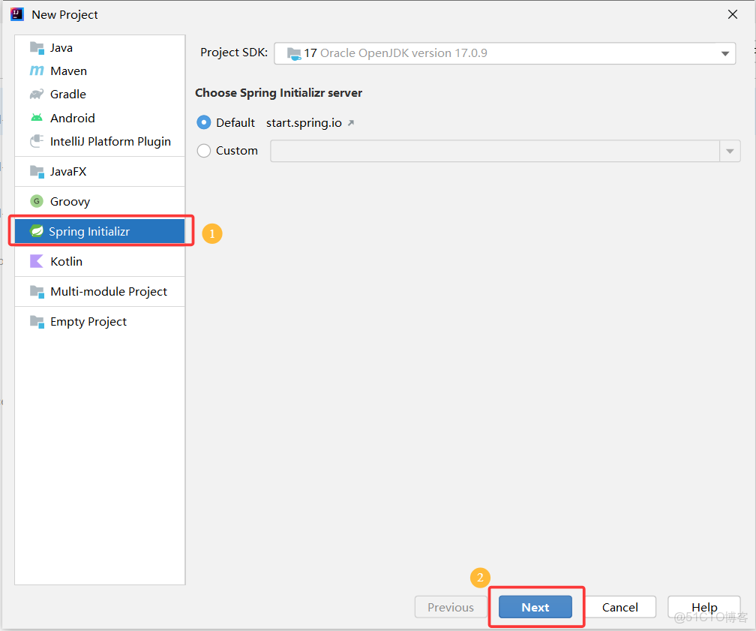Screen dimensions: 756x631
Task: Choose the Gradle generator icon
Action: click(x=36, y=94)
